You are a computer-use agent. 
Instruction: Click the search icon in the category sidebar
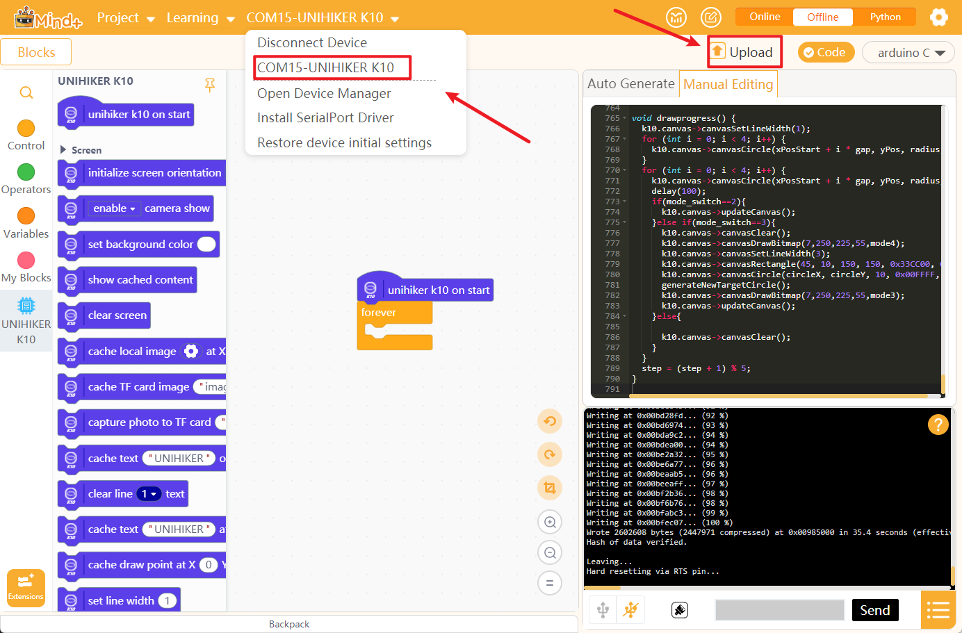pyautogui.click(x=26, y=92)
